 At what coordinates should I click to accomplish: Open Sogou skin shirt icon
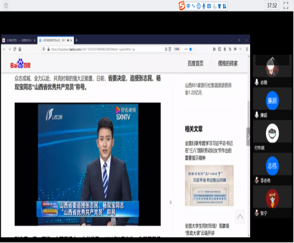tap(220, 6)
